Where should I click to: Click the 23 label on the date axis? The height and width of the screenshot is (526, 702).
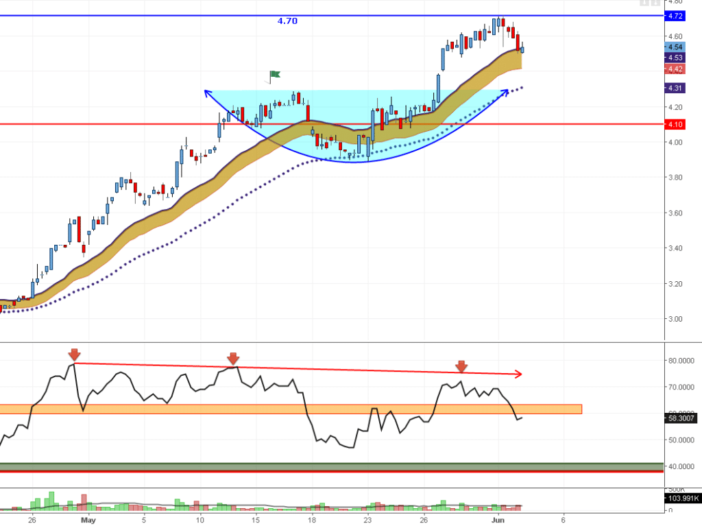coord(367,521)
